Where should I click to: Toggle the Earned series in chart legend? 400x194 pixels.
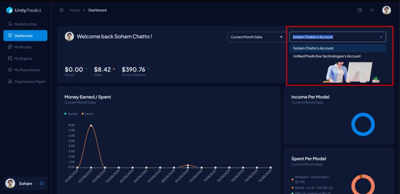click(x=71, y=114)
